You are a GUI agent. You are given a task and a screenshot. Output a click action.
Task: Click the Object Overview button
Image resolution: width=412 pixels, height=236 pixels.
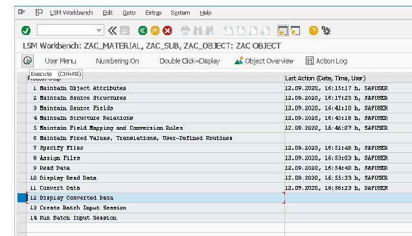point(264,61)
